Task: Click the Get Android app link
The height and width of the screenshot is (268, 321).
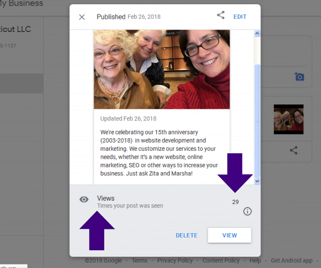Action: coord(292,260)
